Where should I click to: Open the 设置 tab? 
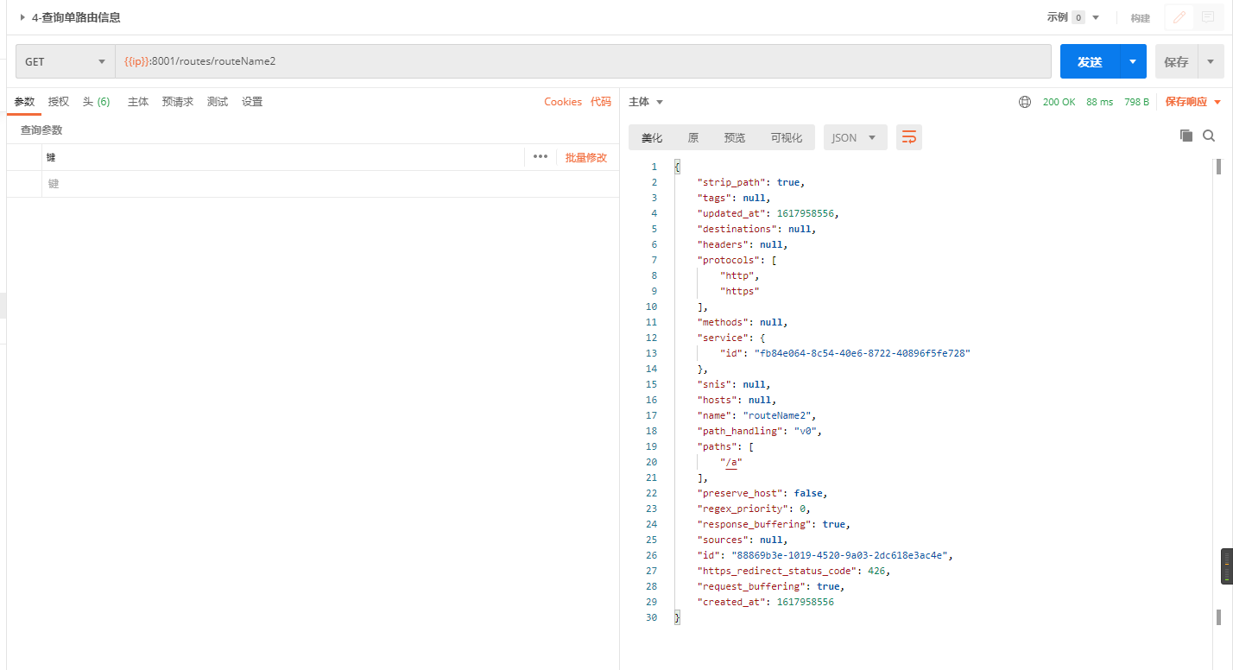coord(252,102)
